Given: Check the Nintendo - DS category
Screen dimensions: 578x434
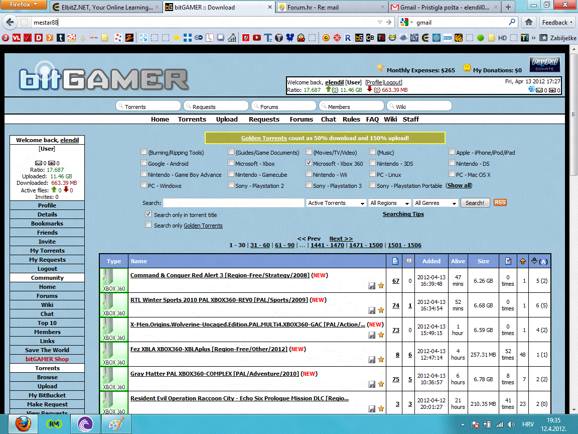Looking at the screenshot, I should tap(452, 163).
